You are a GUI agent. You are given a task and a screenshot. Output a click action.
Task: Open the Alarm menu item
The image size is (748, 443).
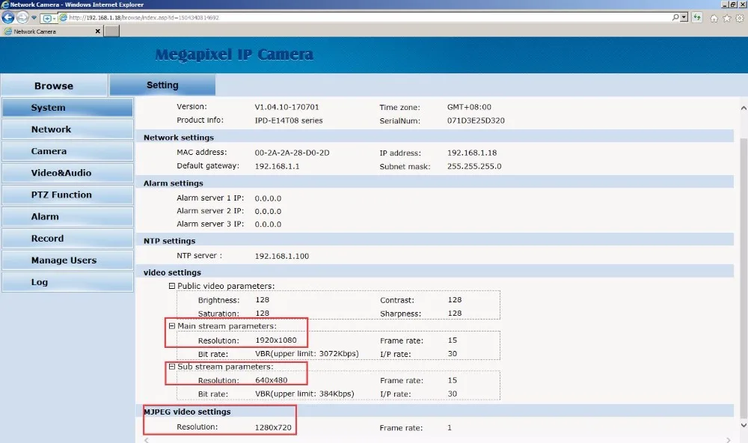click(67, 216)
